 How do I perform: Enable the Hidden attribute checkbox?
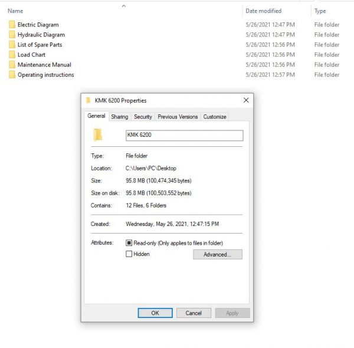pyautogui.click(x=129, y=254)
